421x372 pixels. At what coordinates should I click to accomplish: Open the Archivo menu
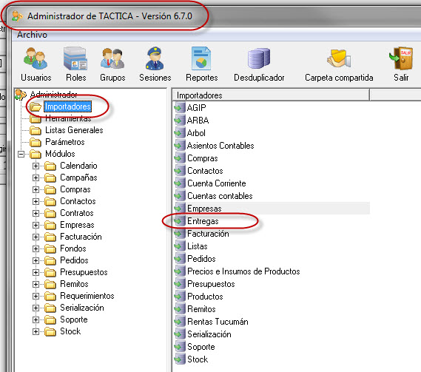tap(33, 35)
